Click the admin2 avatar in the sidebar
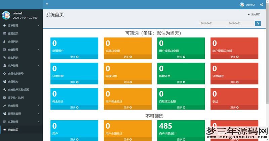 tap(6, 15)
